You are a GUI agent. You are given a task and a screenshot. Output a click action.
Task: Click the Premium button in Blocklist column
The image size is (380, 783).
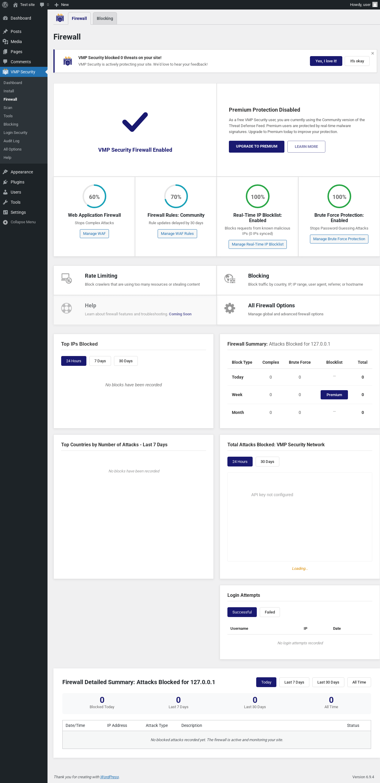334,395
